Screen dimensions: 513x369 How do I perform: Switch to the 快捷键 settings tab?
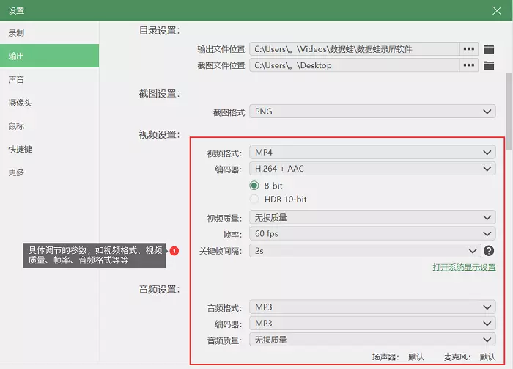click(49, 149)
